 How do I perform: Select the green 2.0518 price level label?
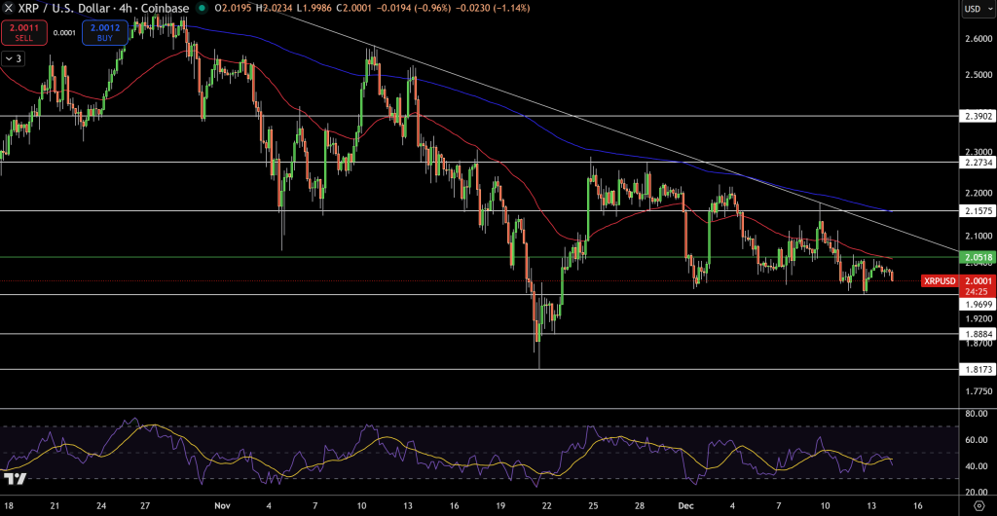tap(978, 257)
